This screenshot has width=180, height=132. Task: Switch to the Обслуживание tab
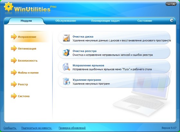pyautogui.click(x=66, y=21)
